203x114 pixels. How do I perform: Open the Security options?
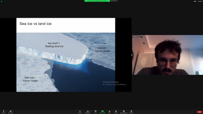point(80,111)
